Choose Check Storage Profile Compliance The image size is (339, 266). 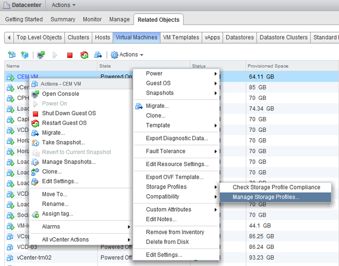(x=276, y=187)
